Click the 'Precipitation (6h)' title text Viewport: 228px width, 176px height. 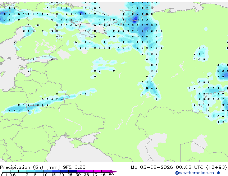pyautogui.click(x=22, y=167)
